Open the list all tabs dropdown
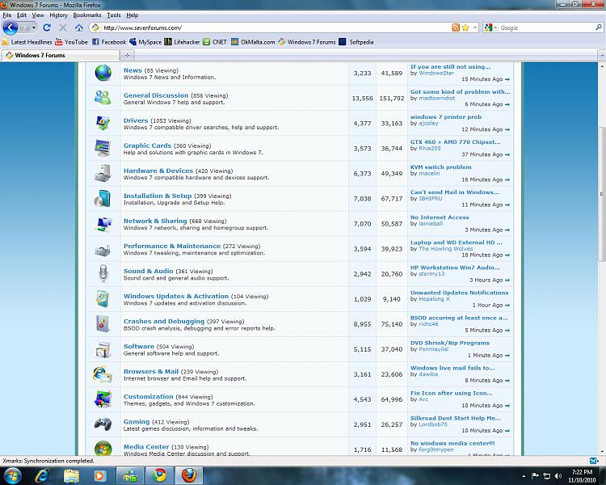 (602, 55)
